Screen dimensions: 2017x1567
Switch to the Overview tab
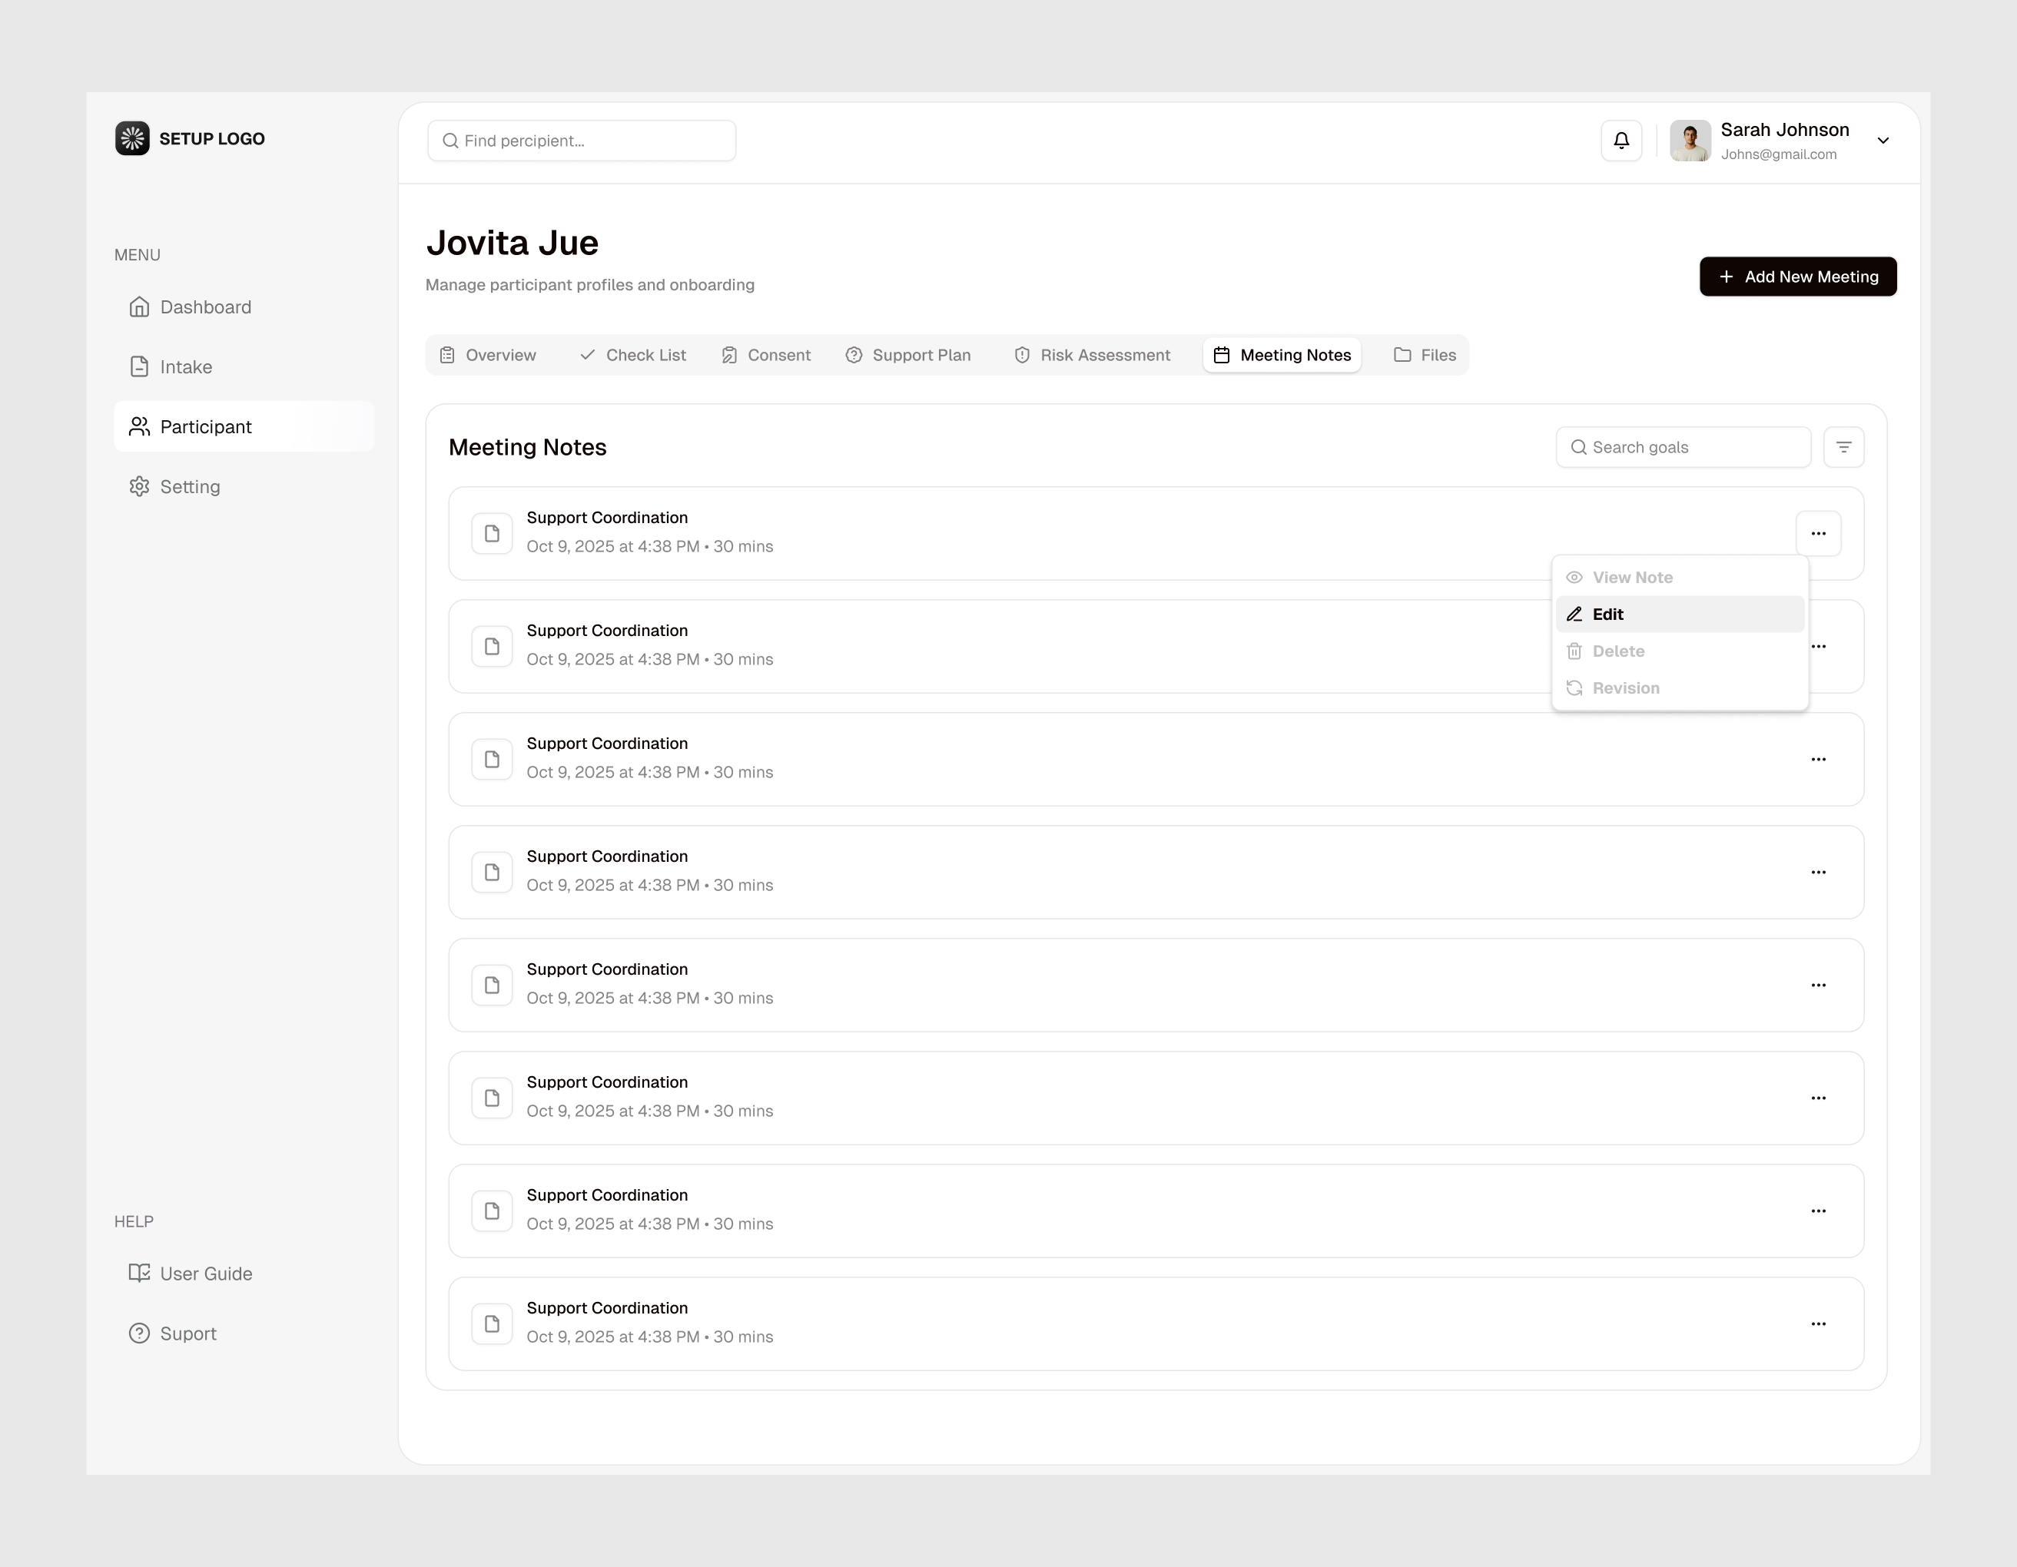click(x=489, y=355)
